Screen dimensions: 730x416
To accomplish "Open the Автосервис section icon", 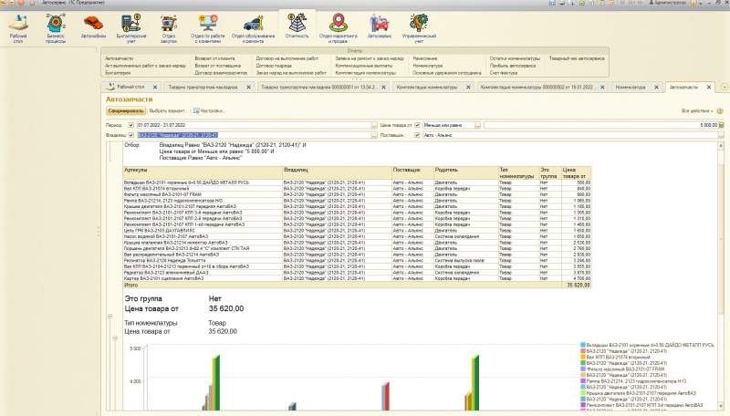I will click(380, 26).
